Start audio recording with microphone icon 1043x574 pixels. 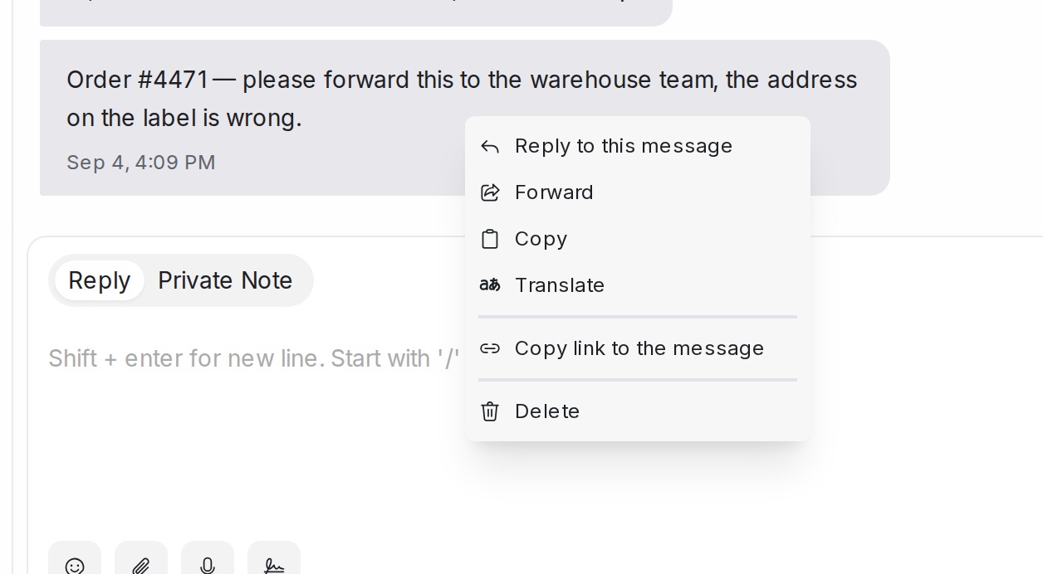(208, 566)
